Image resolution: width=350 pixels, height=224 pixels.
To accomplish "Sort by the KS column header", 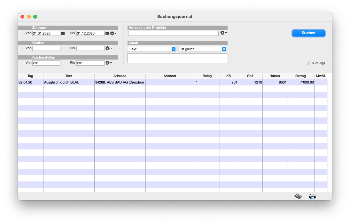I will (229, 76).
